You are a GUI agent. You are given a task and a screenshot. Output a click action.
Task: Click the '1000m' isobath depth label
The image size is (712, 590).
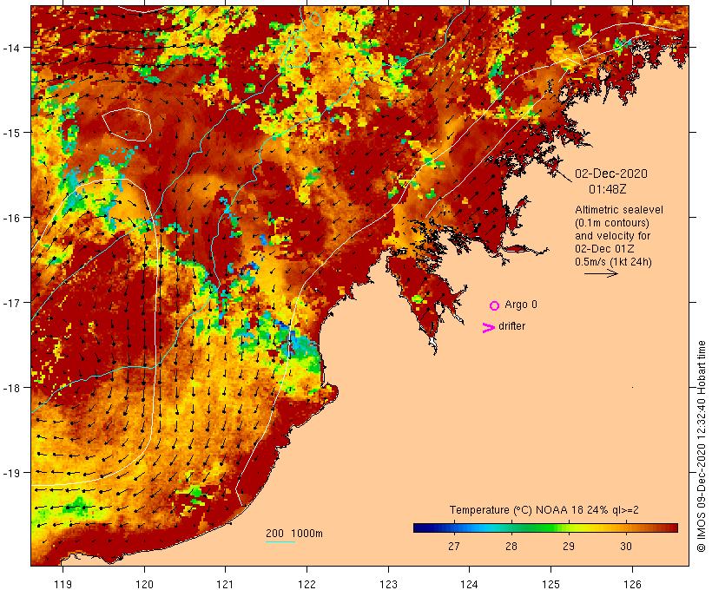(x=307, y=534)
